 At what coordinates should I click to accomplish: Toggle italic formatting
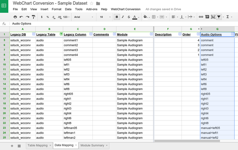pyautogui.click(x=123, y=17)
